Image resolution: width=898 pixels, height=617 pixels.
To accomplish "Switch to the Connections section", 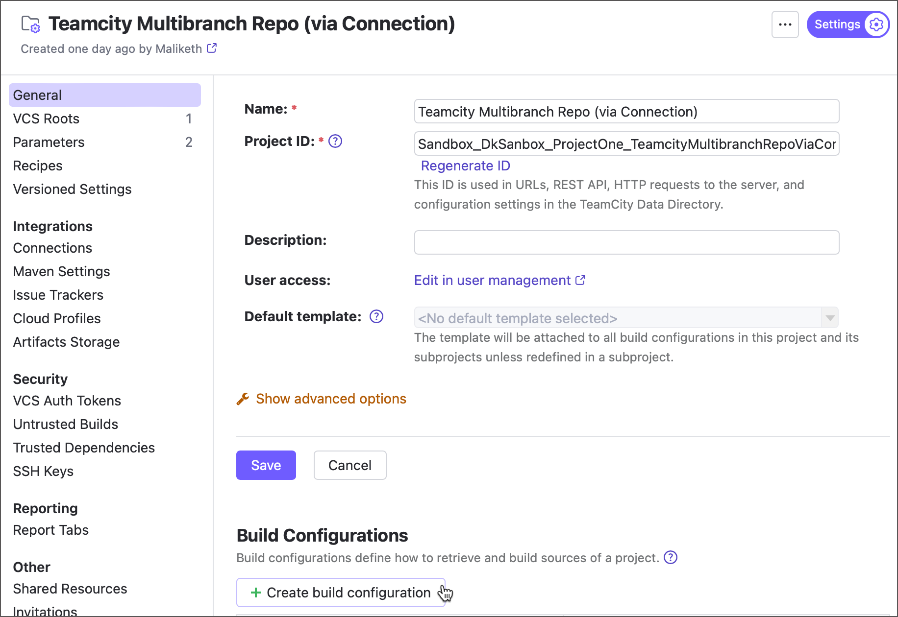I will (52, 248).
